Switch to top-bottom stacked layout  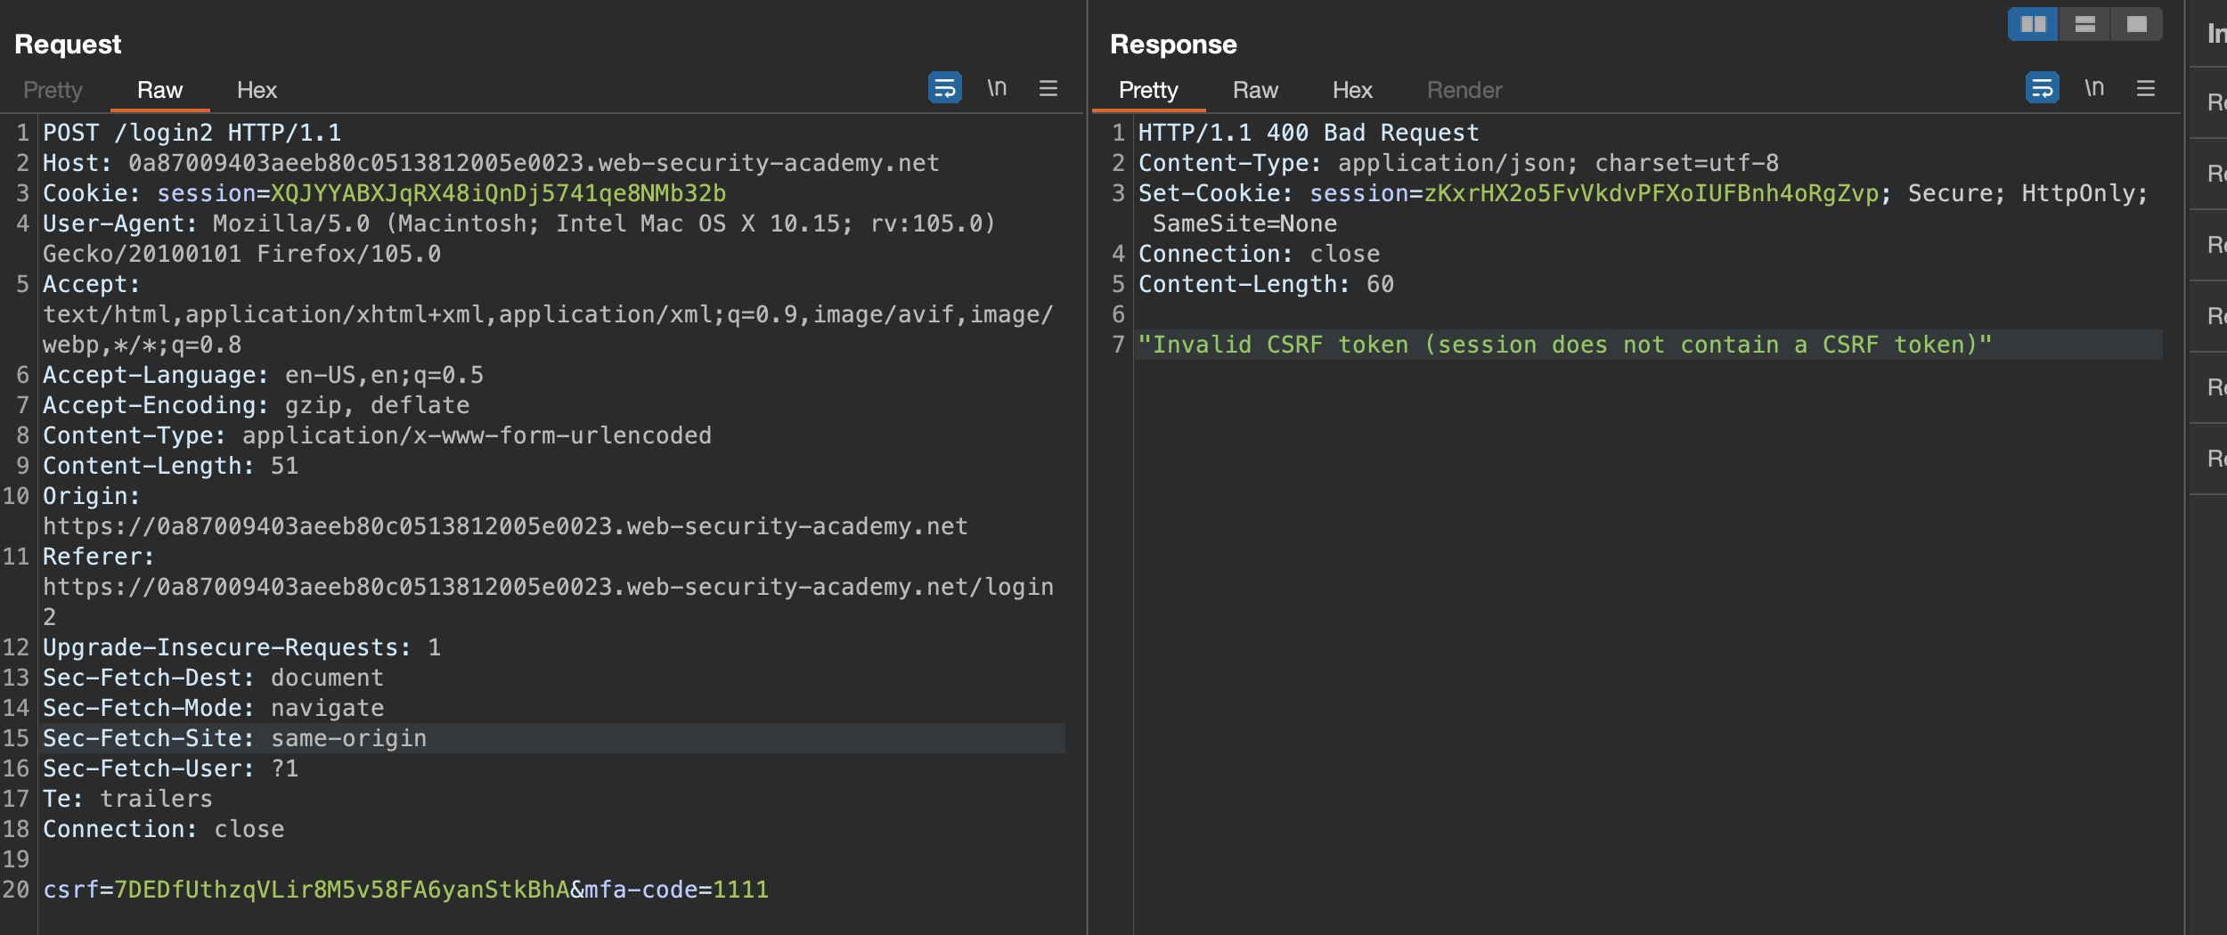2084,24
